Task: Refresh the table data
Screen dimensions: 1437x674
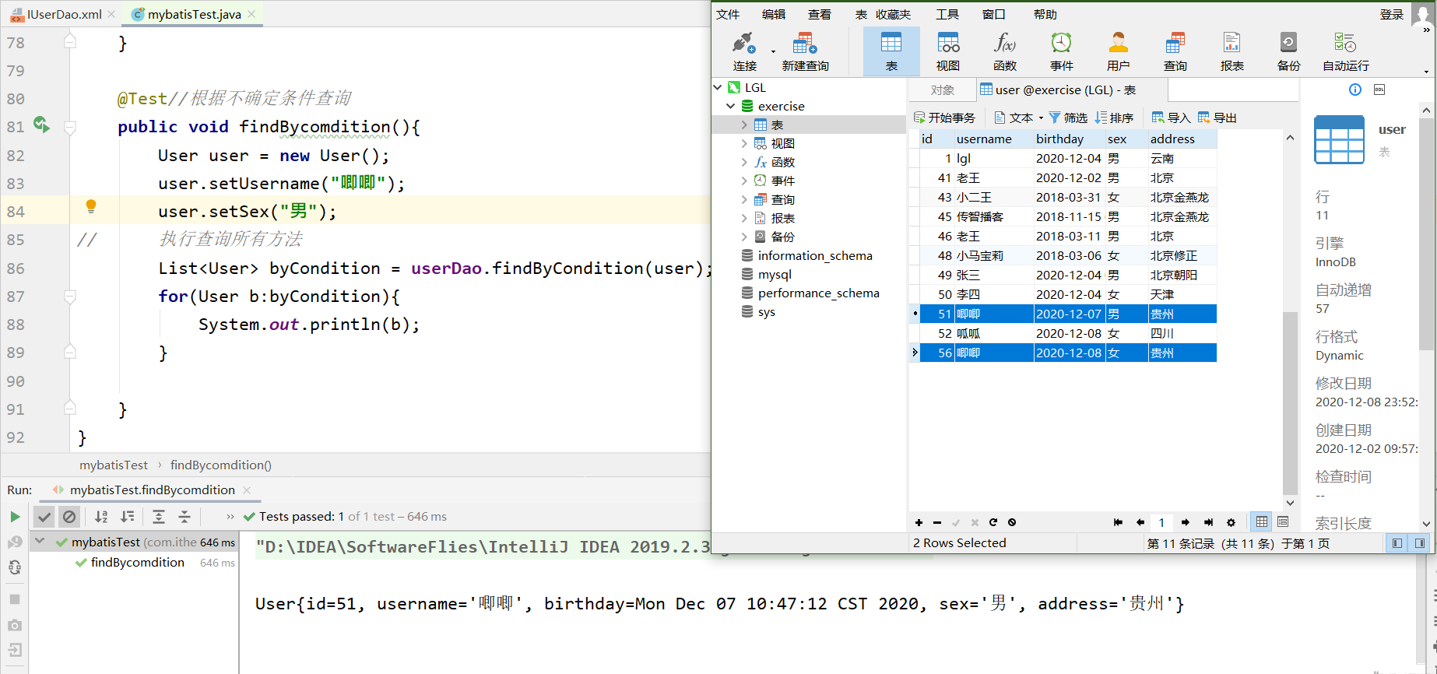Action: coord(993,522)
